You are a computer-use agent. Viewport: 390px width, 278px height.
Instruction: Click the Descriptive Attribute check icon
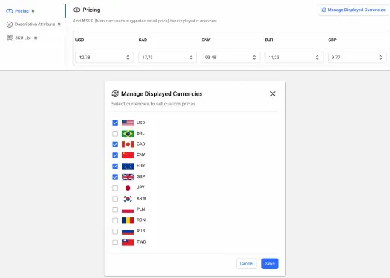click(x=10, y=25)
